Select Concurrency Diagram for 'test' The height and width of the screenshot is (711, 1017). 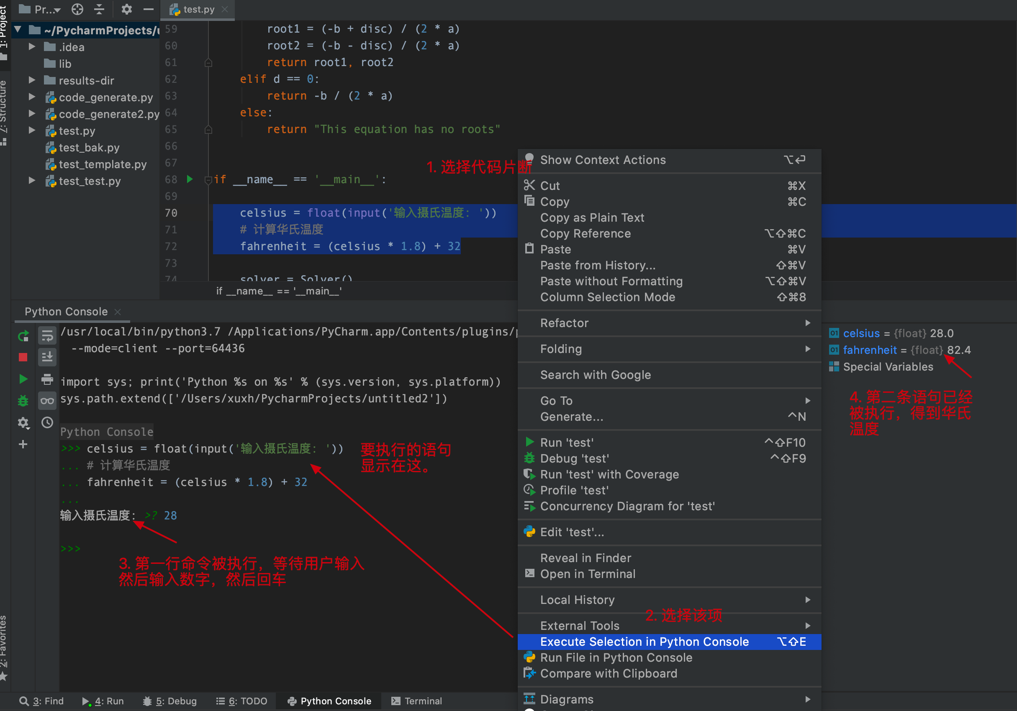coord(669,506)
